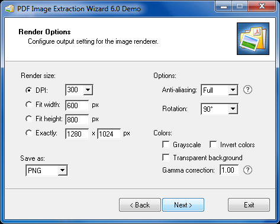The height and width of the screenshot is (224, 280).
Task: Enable the Grayscale checkbox
Action: [x=166, y=144]
